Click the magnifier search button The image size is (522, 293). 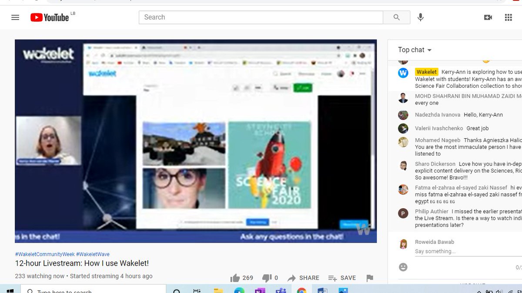point(396,17)
